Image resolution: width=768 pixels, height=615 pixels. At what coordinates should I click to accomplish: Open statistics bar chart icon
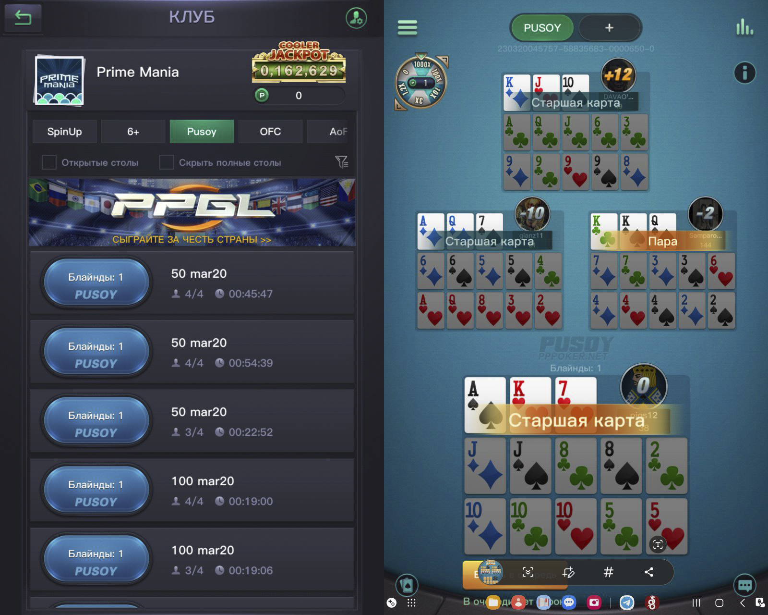[744, 27]
